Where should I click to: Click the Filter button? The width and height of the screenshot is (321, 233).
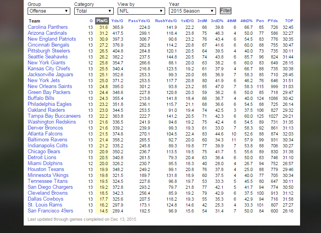(x=225, y=11)
